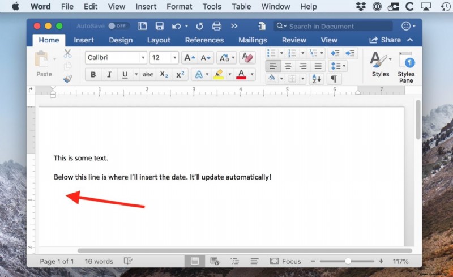
Task: Click the Save floppy disk icon
Action: click(160, 26)
